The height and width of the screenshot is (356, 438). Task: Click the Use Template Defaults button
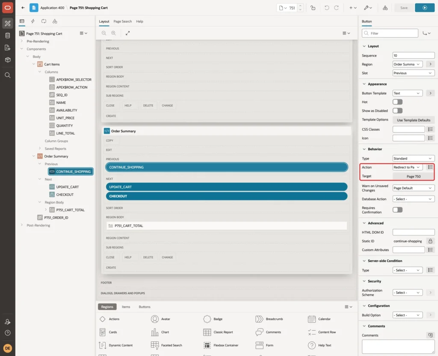click(414, 120)
